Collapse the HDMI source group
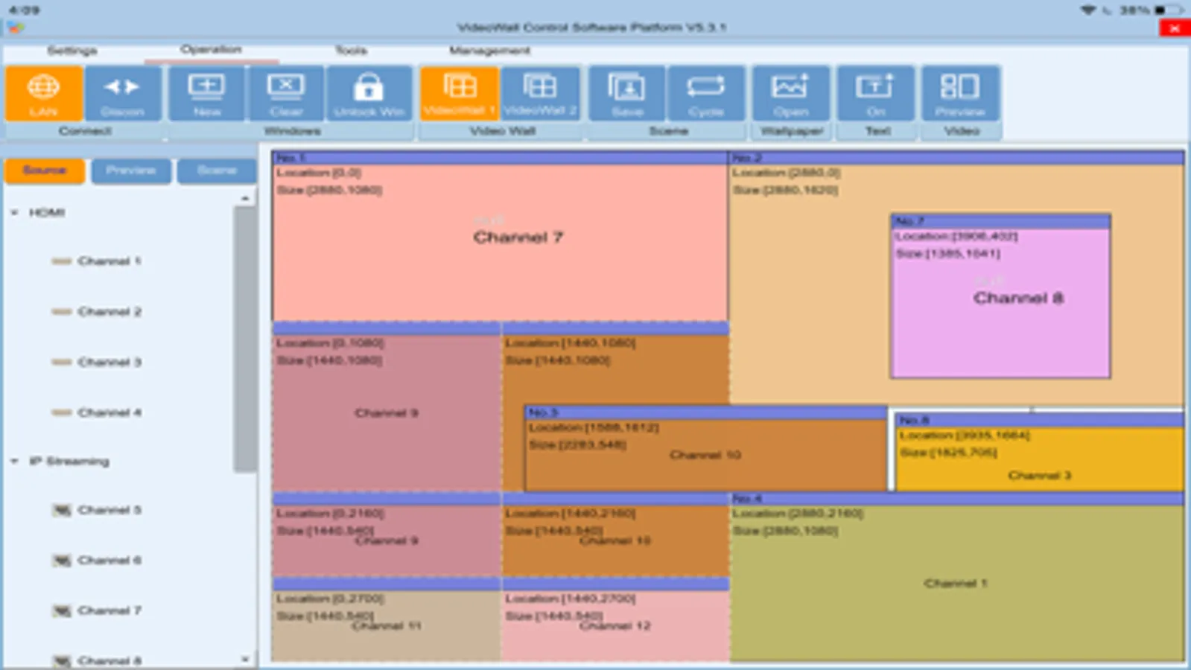 pos(14,212)
